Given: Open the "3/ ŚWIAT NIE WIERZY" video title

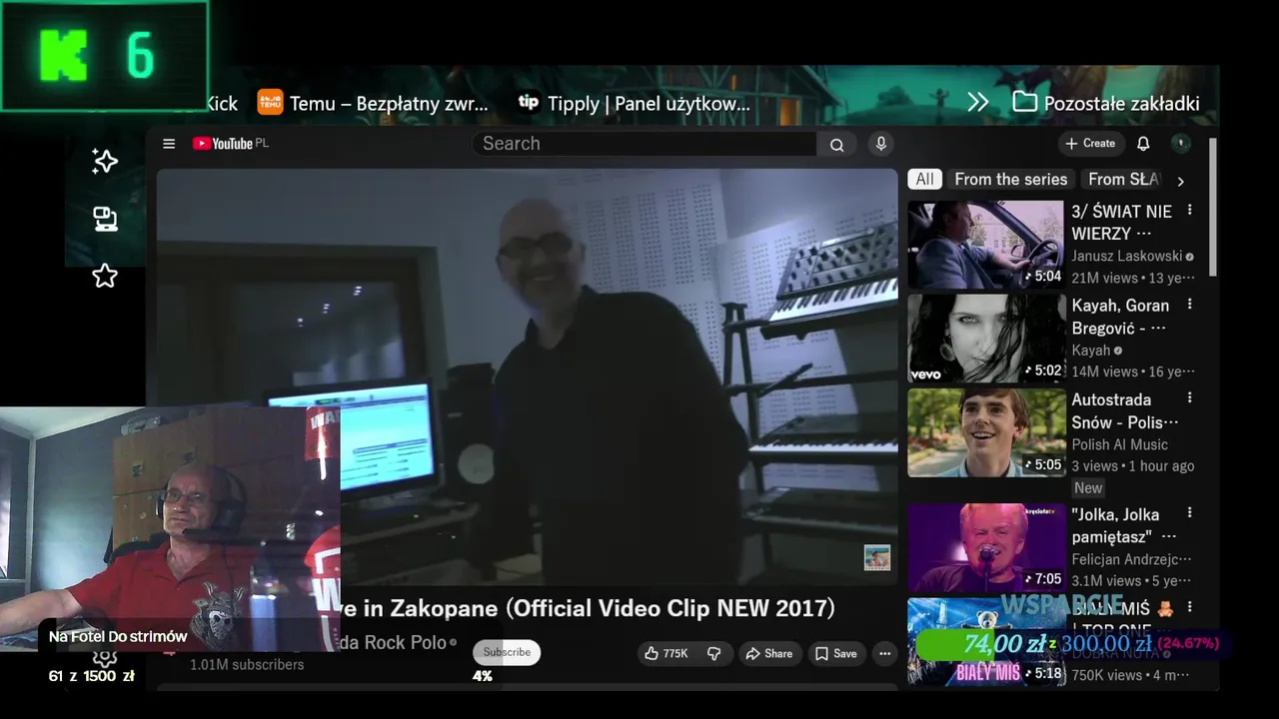Looking at the screenshot, I should pyautogui.click(x=1122, y=223).
